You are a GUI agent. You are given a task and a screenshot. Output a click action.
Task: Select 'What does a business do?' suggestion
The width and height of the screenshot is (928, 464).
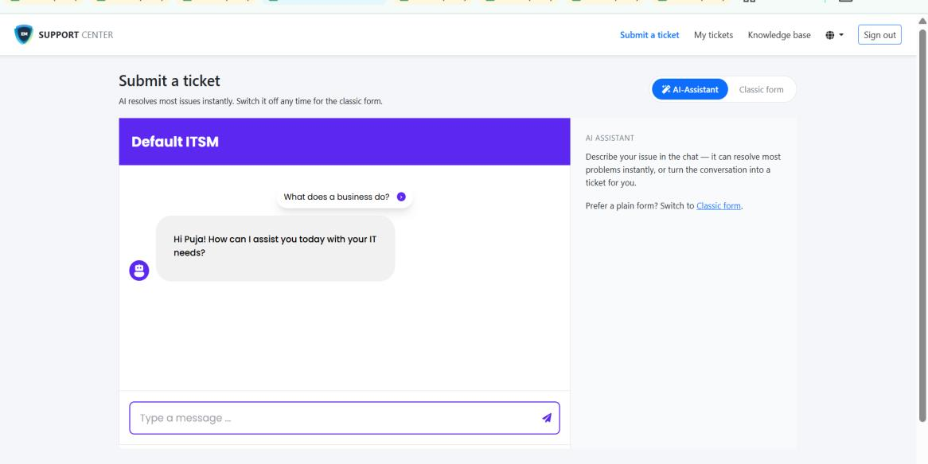345,197
